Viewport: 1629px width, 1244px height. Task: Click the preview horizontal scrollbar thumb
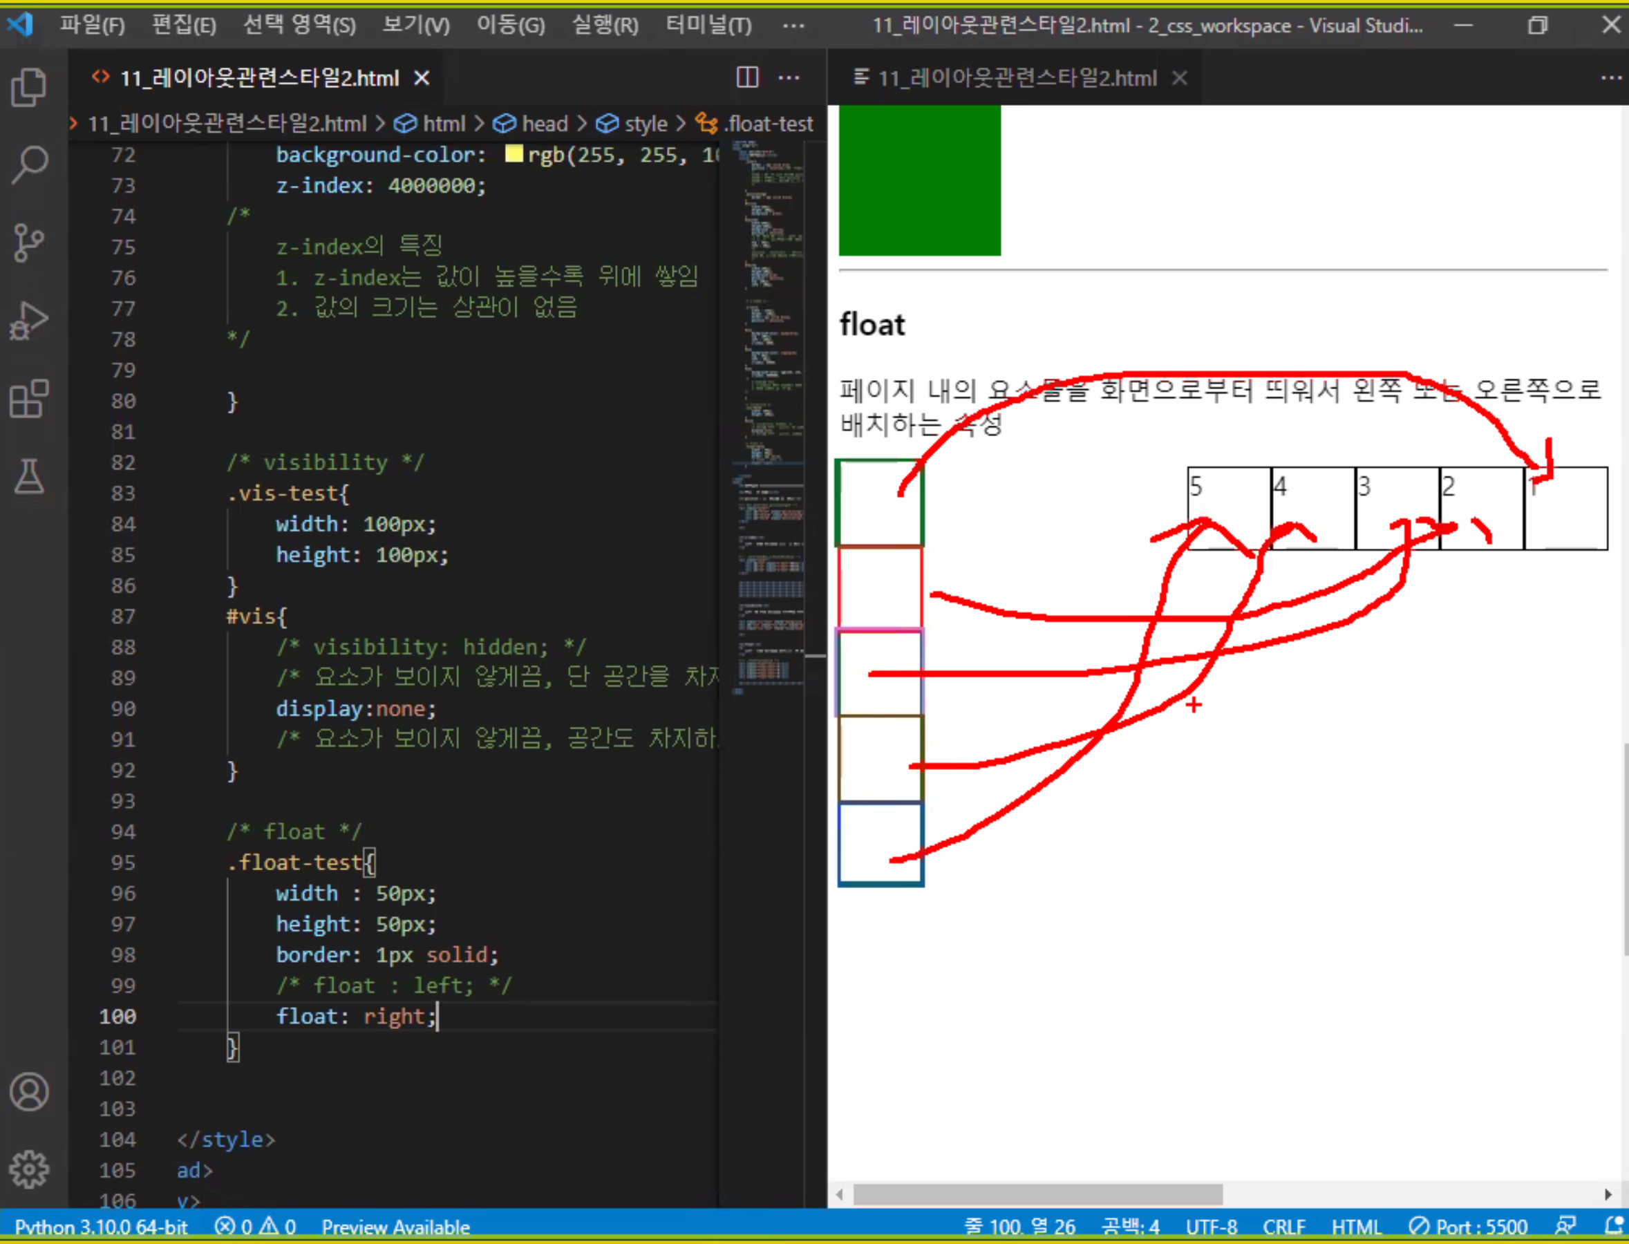coord(1037,1194)
